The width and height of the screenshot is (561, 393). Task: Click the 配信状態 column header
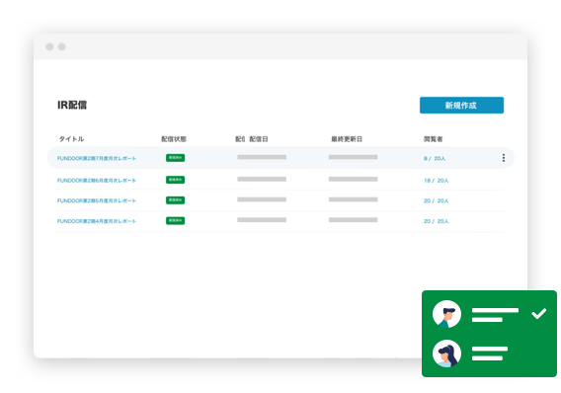tap(174, 139)
